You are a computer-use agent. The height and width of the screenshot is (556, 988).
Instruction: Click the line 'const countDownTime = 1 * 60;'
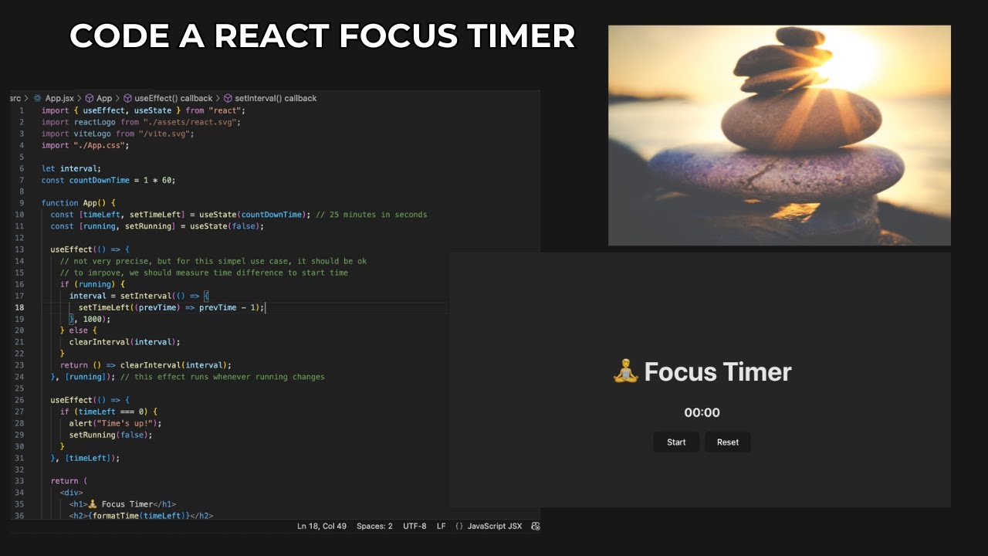click(109, 180)
